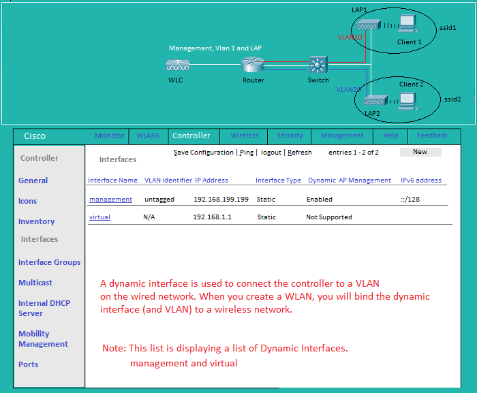
Task: Click the Enabled AP management value
Action: (320, 200)
